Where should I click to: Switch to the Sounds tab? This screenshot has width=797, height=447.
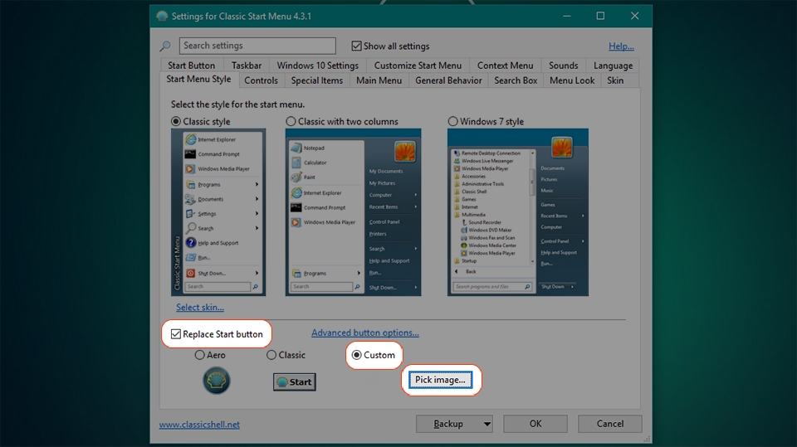coord(563,66)
